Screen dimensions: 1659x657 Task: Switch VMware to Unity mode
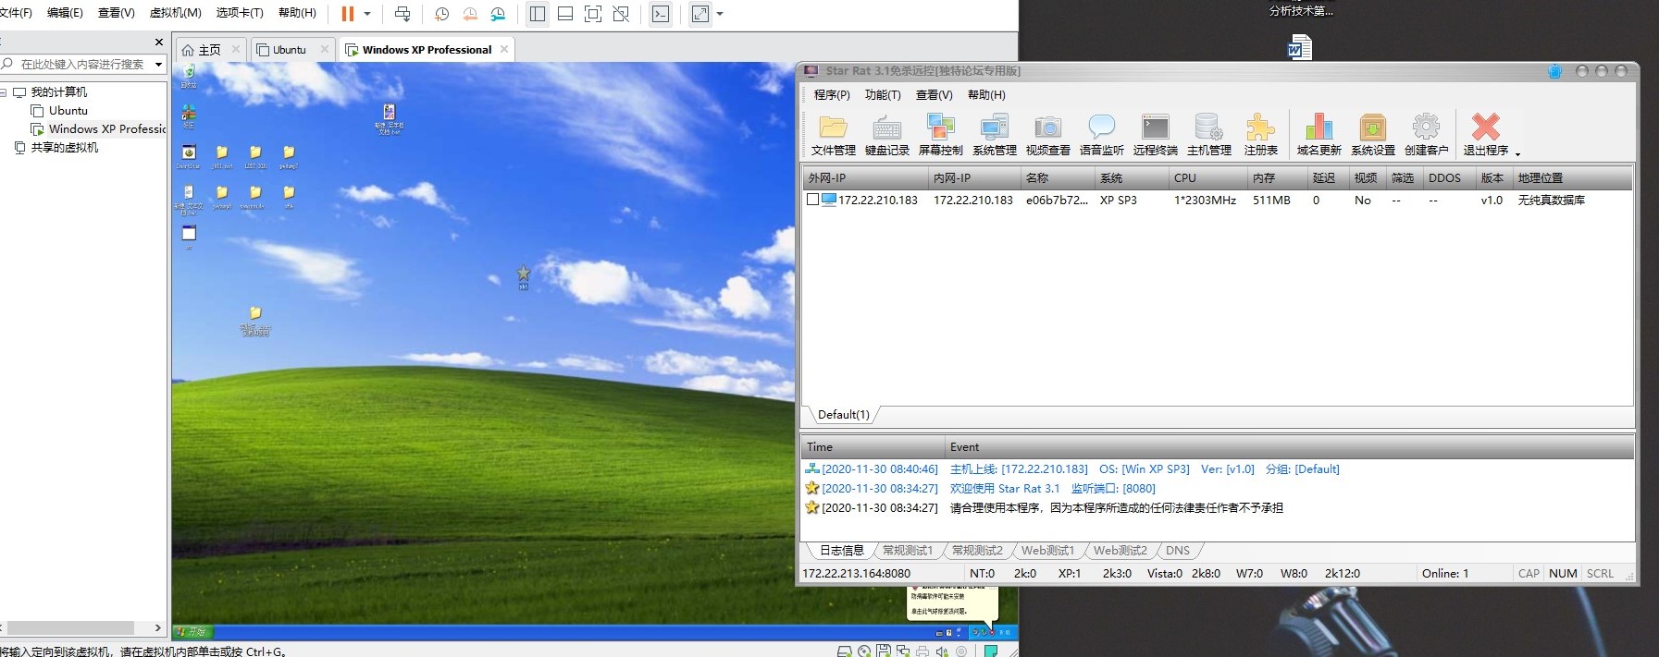click(x=621, y=14)
